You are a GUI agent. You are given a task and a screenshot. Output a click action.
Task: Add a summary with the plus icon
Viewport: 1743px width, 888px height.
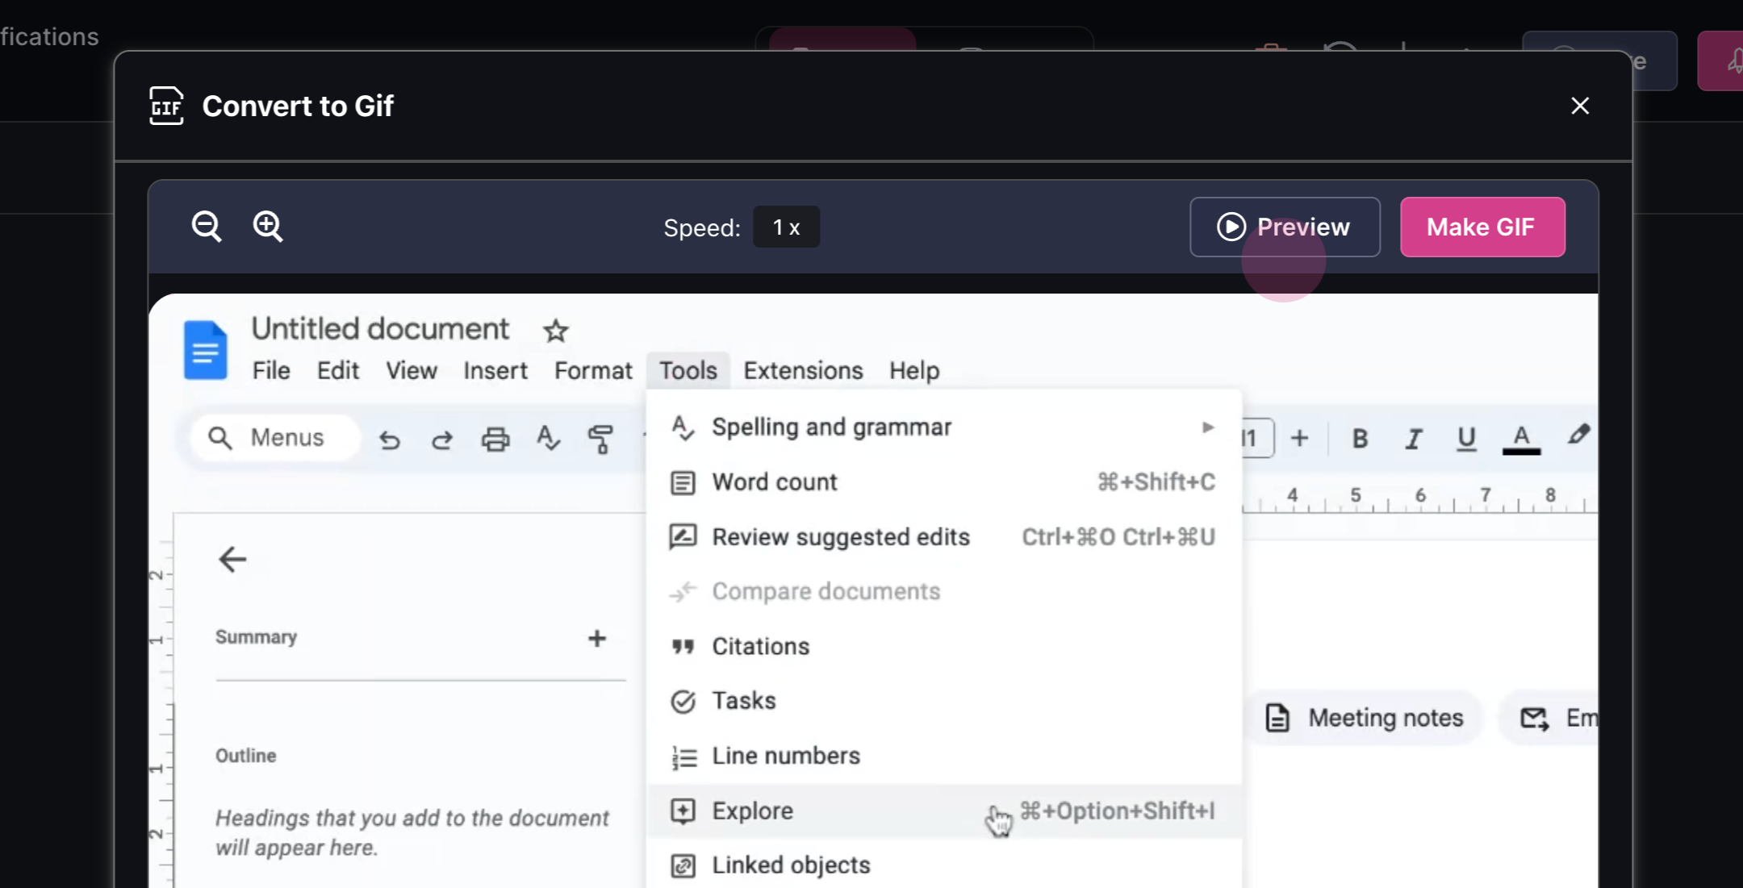point(596,639)
